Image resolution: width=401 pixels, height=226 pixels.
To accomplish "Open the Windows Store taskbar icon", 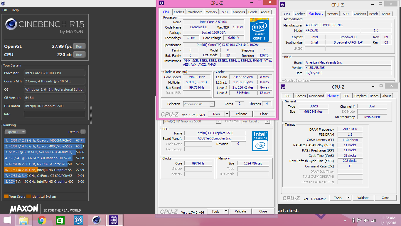I will (60, 220).
